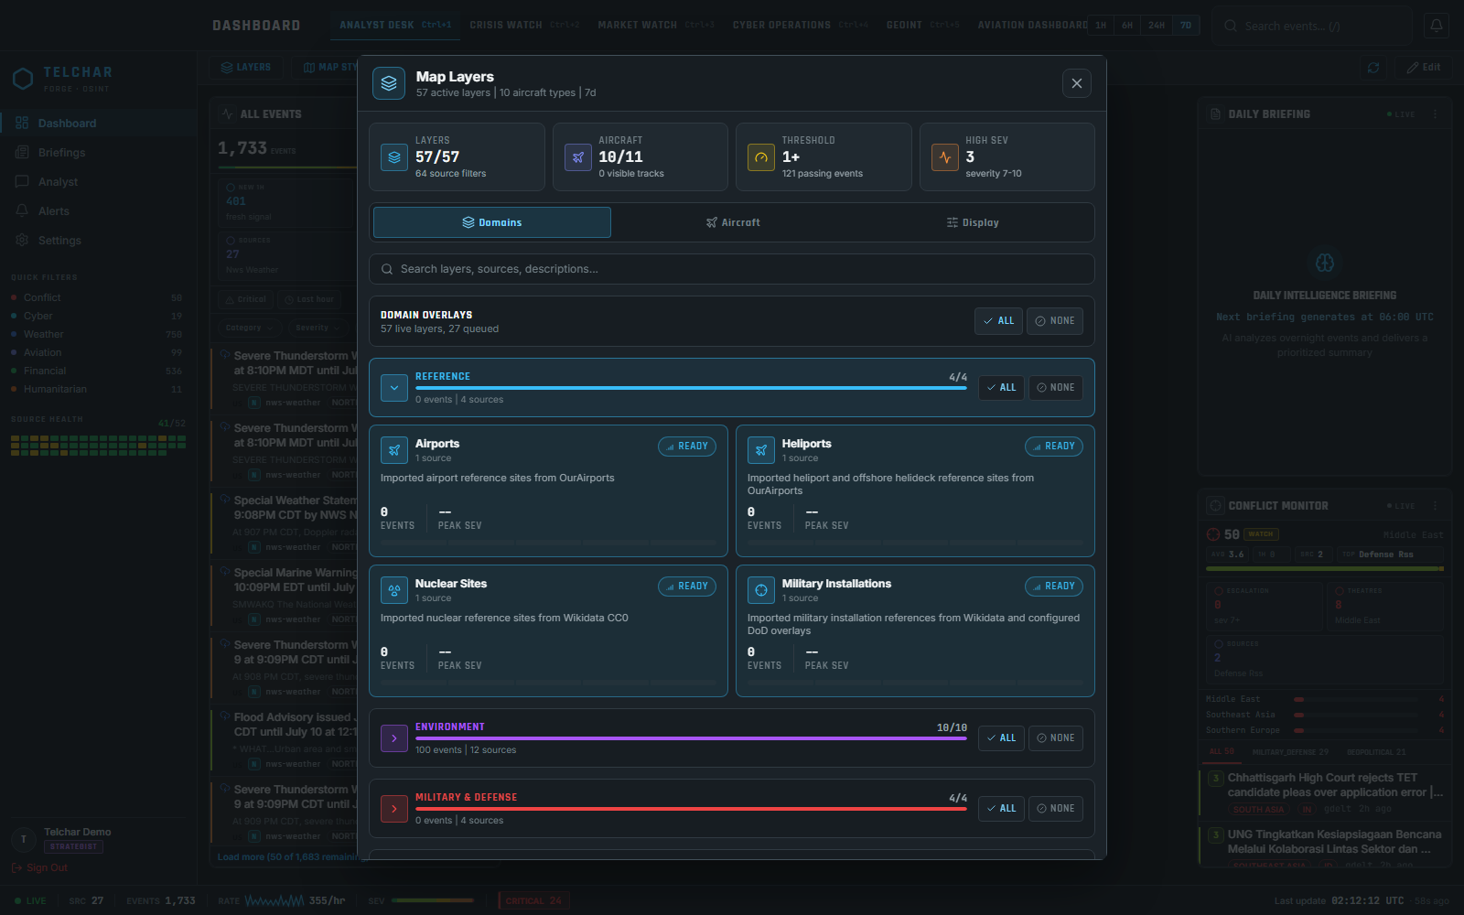The width and height of the screenshot is (1464, 915).
Task: Click the Airports layer icon
Action: point(394,450)
